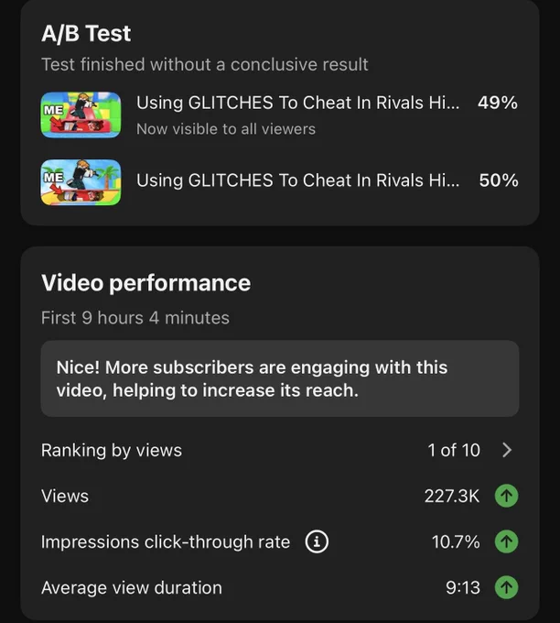Tap green arrow beside 10.7% click-through rate
The image size is (560, 623).
[506, 541]
